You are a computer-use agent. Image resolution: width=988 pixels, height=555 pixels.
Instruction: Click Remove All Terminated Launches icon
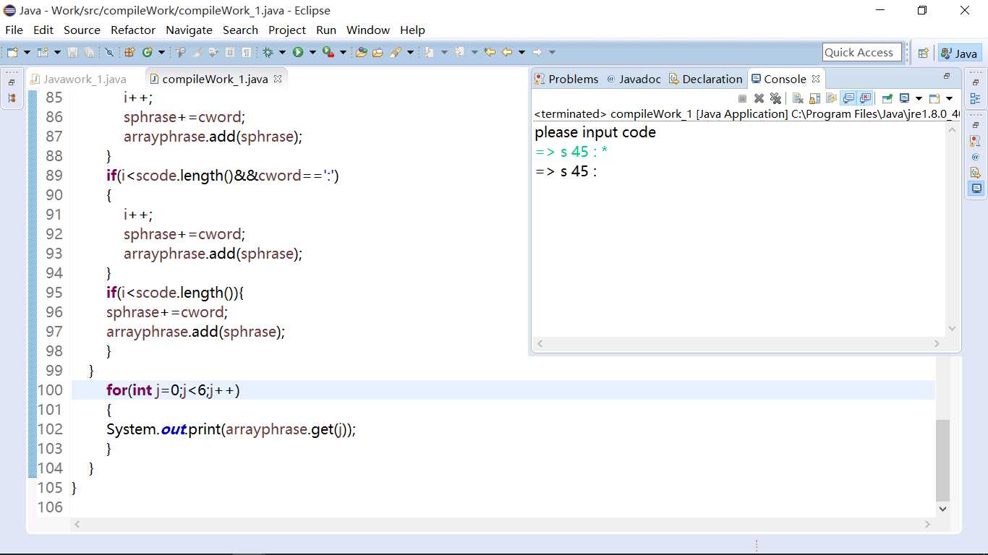coord(775,98)
